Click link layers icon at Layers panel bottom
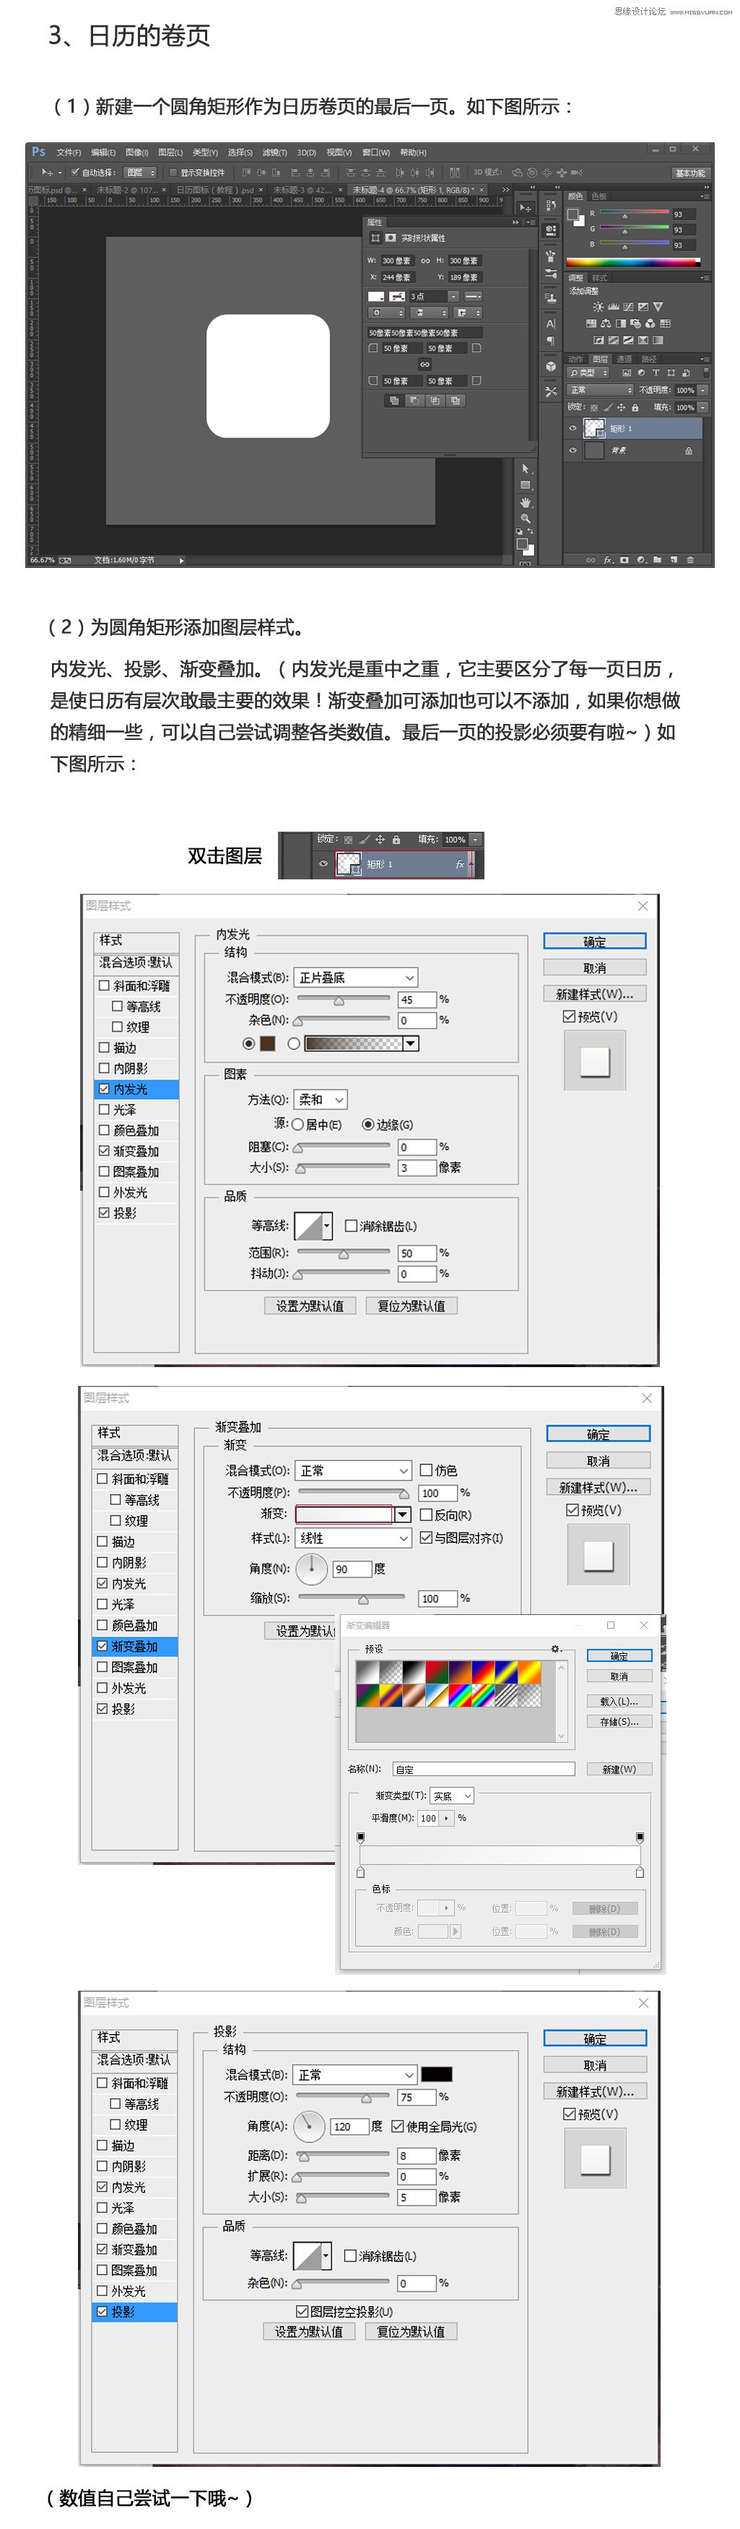740x2529 pixels. (591, 559)
